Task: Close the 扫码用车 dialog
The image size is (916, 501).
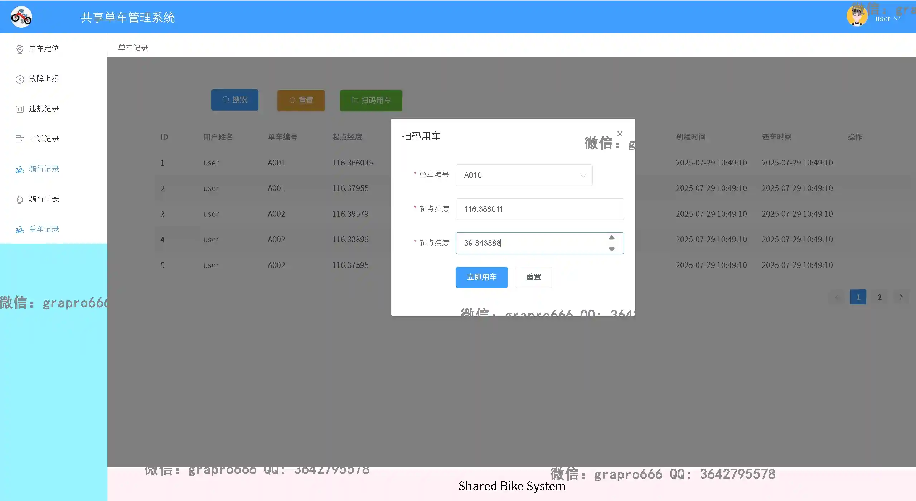Action: tap(620, 134)
